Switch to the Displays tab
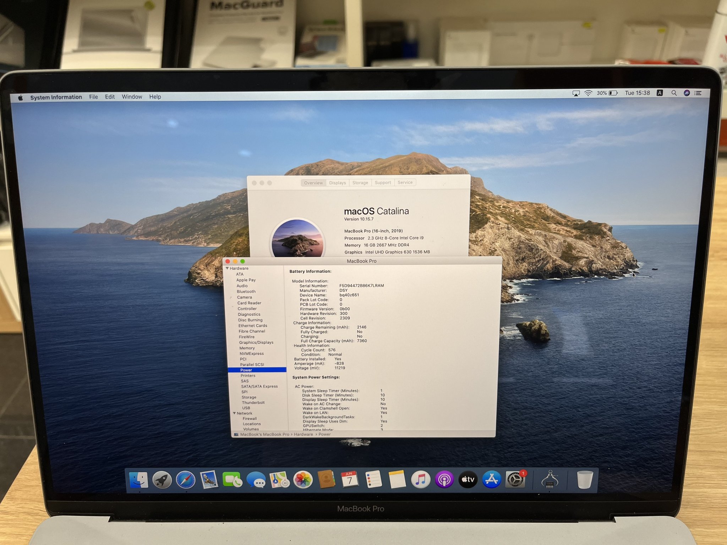Screen dimensions: 727x545 pyautogui.click(x=337, y=183)
